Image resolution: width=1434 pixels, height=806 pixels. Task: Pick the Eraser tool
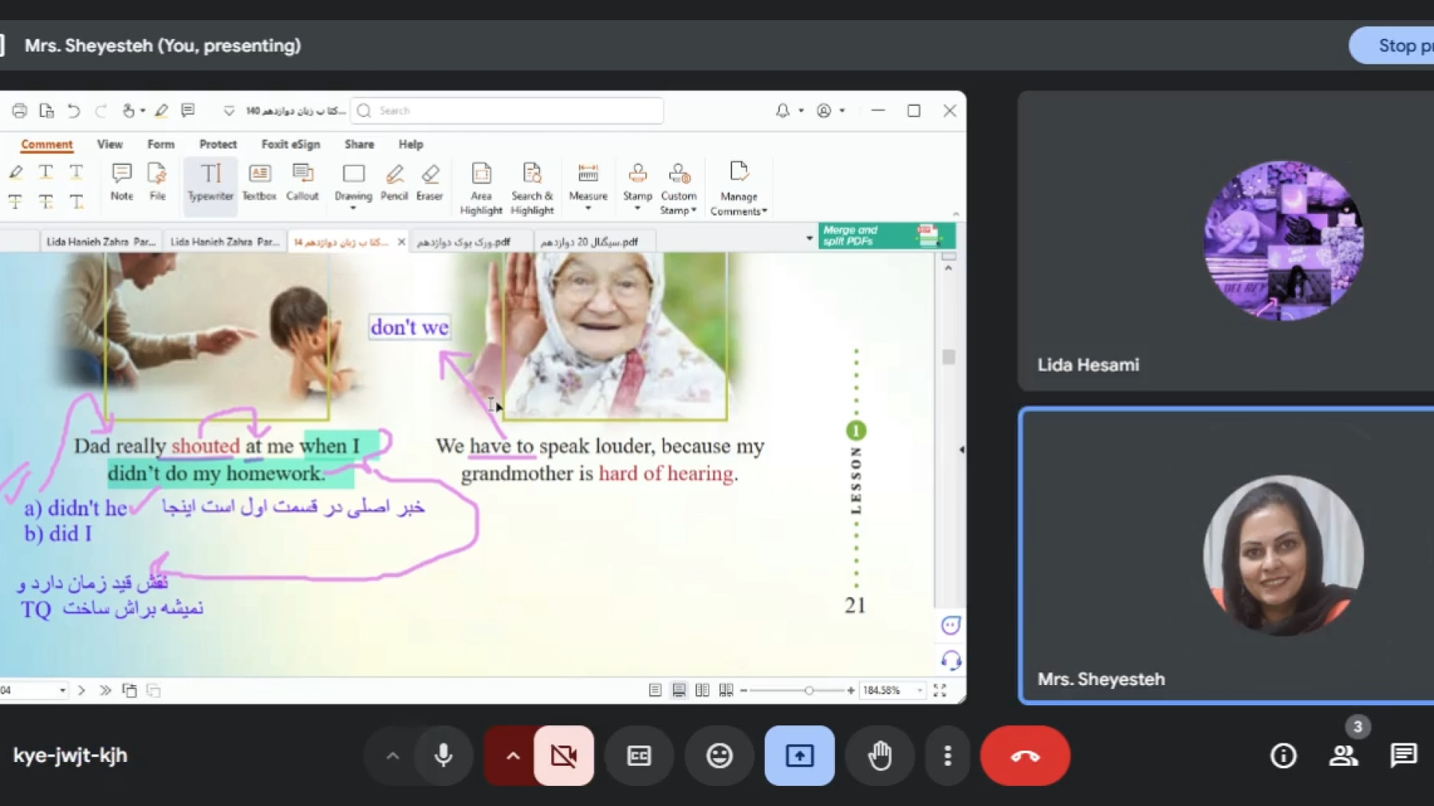tap(429, 182)
